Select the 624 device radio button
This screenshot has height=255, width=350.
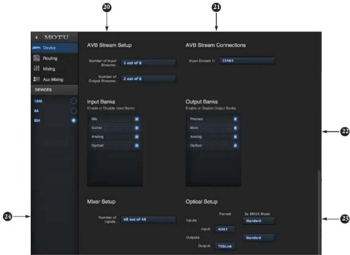73,120
